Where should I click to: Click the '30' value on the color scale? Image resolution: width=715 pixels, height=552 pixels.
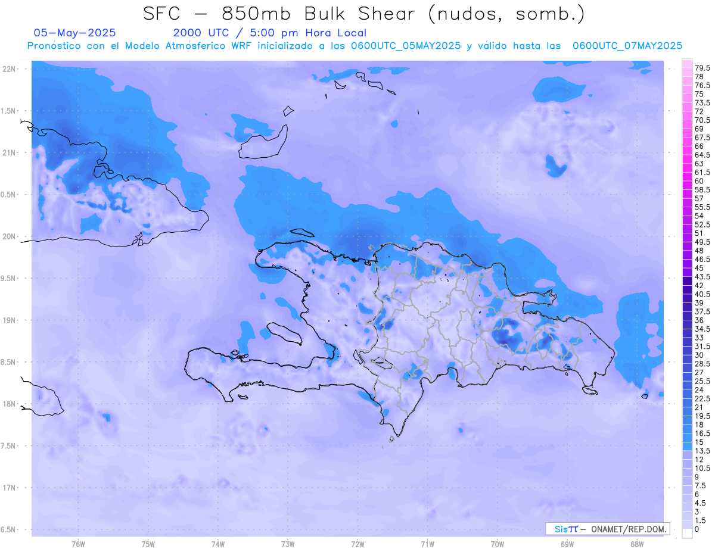click(x=700, y=355)
